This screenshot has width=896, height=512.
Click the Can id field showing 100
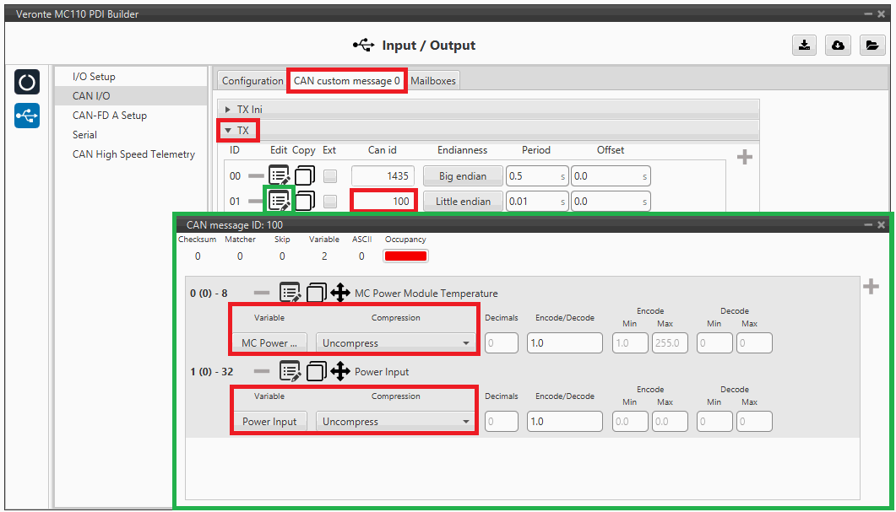(383, 202)
